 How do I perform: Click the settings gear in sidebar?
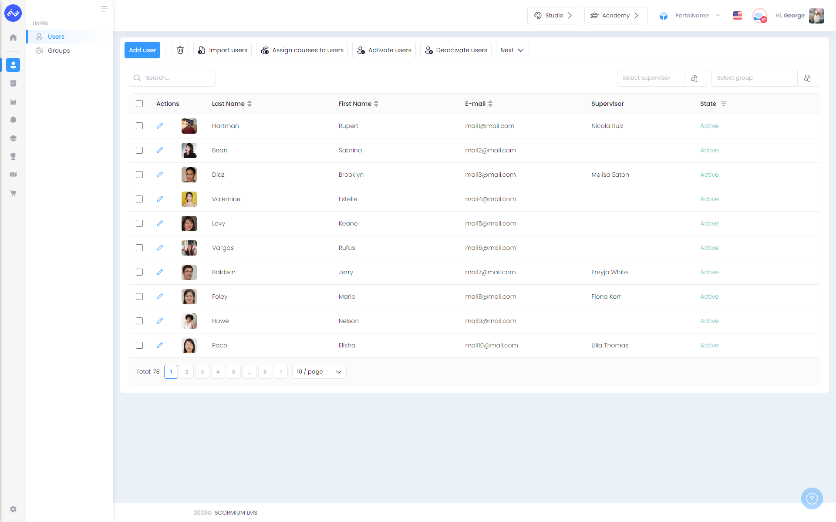pyautogui.click(x=13, y=509)
